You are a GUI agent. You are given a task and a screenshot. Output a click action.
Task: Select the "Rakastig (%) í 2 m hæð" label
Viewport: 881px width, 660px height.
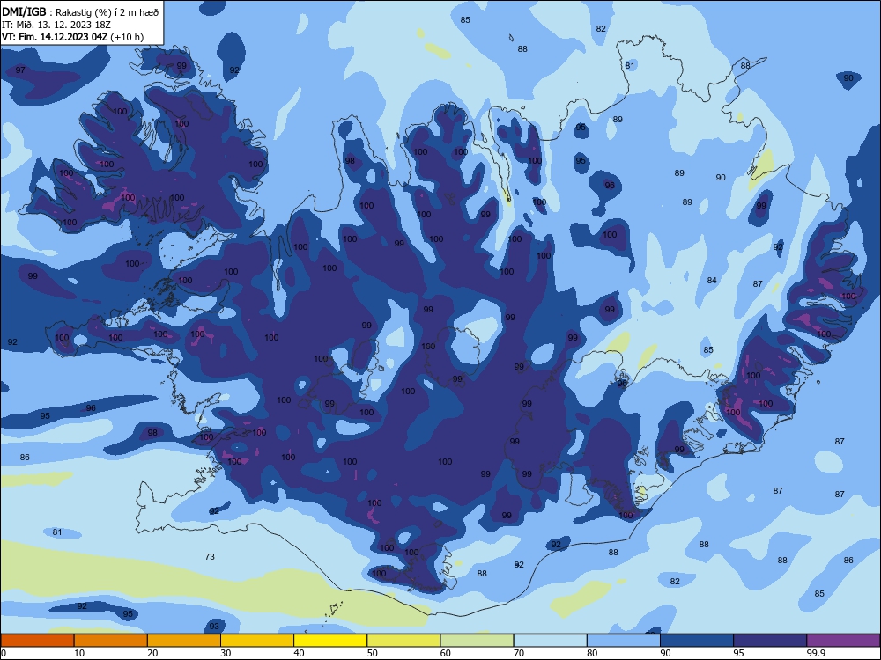coord(107,12)
